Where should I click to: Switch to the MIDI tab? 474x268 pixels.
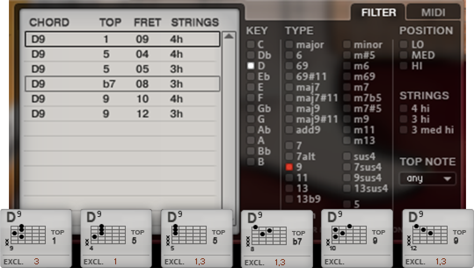(x=433, y=13)
